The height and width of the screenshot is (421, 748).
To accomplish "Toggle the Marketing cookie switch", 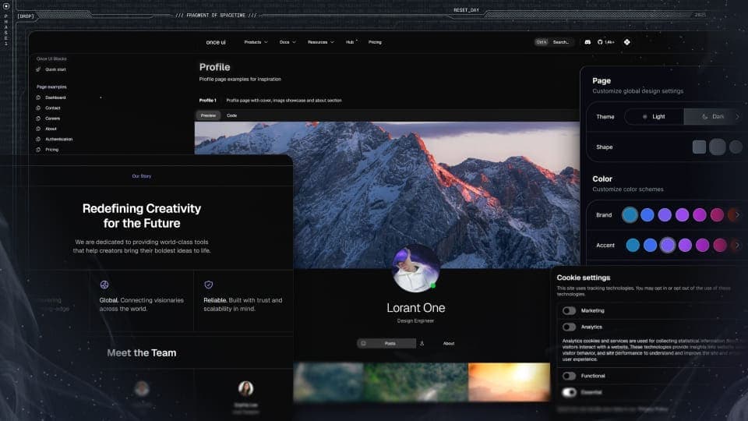I will click(569, 310).
